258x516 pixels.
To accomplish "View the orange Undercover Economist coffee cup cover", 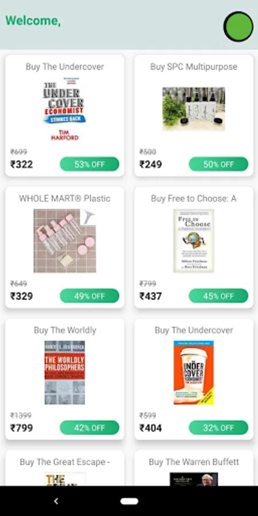I will tap(194, 373).
